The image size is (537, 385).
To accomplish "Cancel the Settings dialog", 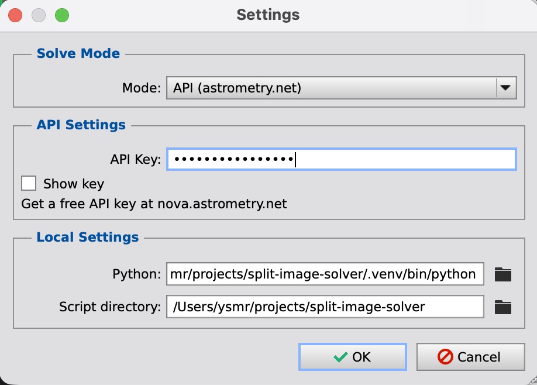I will click(x=471, y=356).
